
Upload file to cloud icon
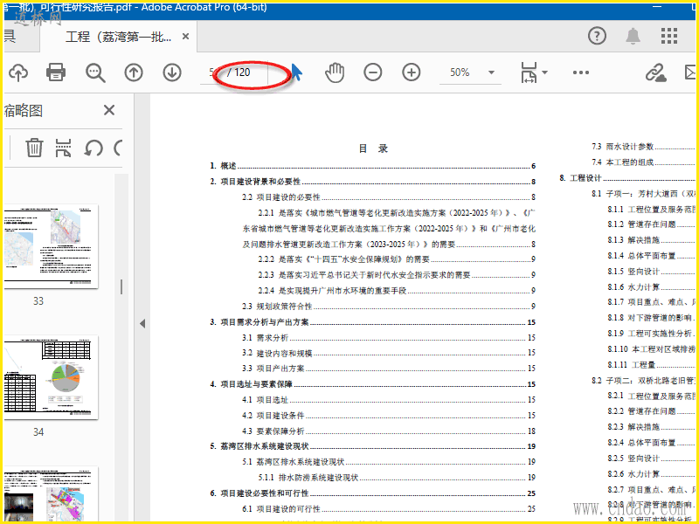pyautogui.click(x=18, y=72)
